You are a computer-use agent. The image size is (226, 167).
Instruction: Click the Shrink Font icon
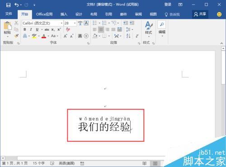(71, 36)
